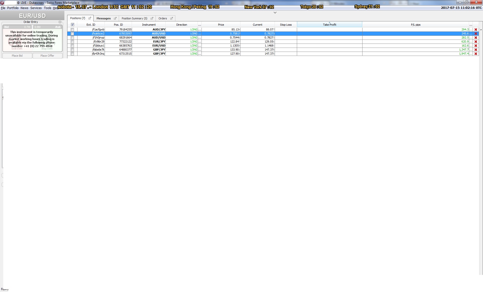Viewport: 483px width, 292px height.
Task: Click the Place Offer button
Action: coord(47,56)
